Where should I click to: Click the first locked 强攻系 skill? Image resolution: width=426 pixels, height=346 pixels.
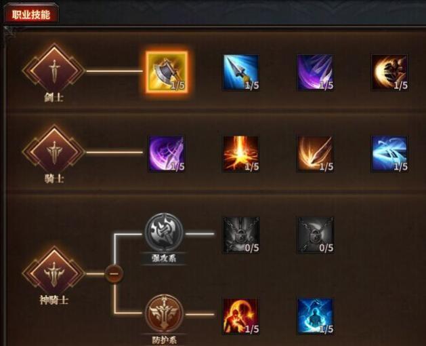(241, 235)
